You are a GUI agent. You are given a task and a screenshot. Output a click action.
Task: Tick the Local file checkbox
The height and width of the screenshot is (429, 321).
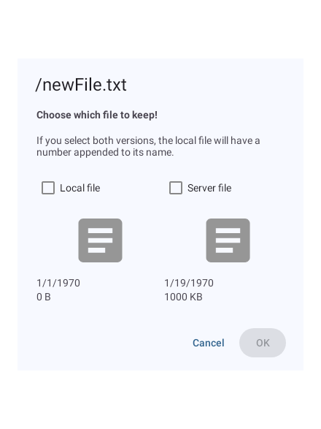[x=48, y=188]
